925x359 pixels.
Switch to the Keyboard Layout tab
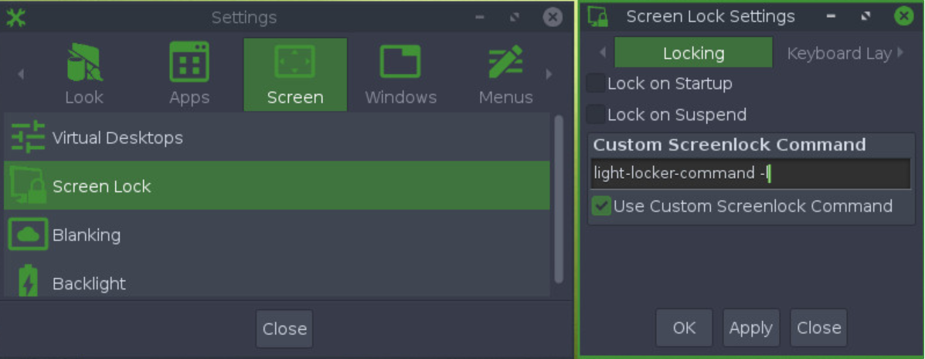click(839, 53)
